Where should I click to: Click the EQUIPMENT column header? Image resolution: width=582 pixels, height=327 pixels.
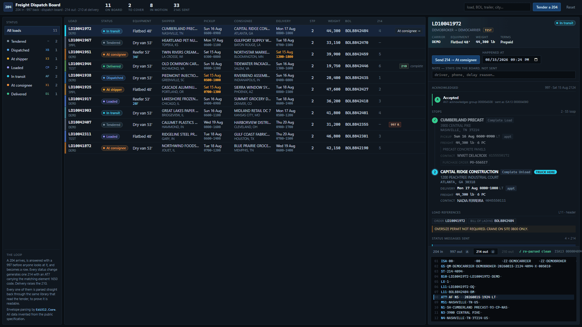coord(142,21)
